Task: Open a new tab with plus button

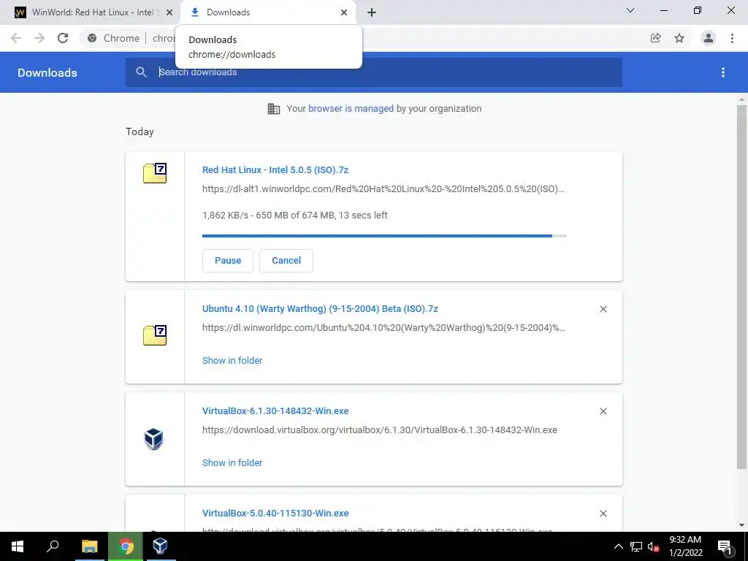Action: (372, 12)
